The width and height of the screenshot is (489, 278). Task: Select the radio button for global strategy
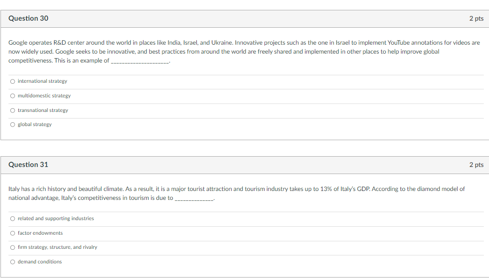coord(12,124)
